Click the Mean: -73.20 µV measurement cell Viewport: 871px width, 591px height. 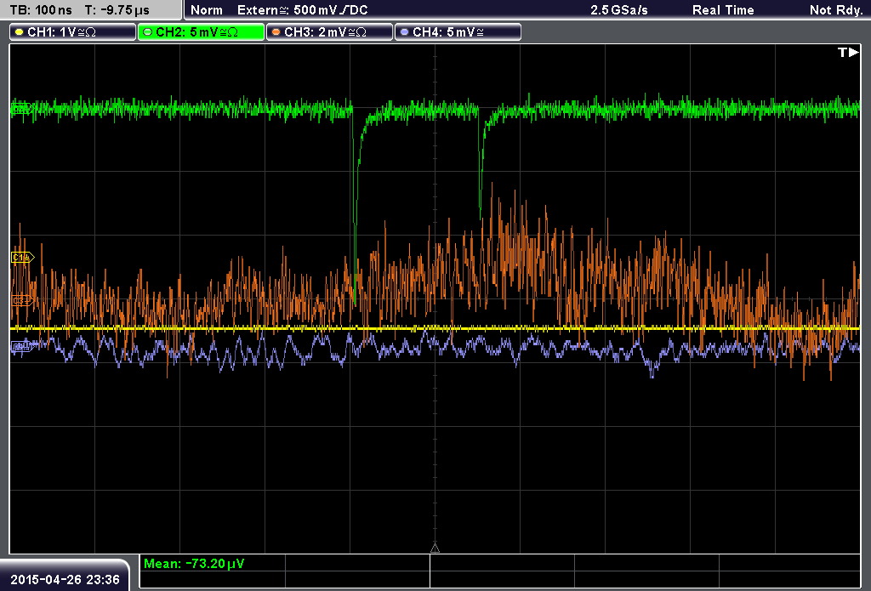tap(212, 563)
